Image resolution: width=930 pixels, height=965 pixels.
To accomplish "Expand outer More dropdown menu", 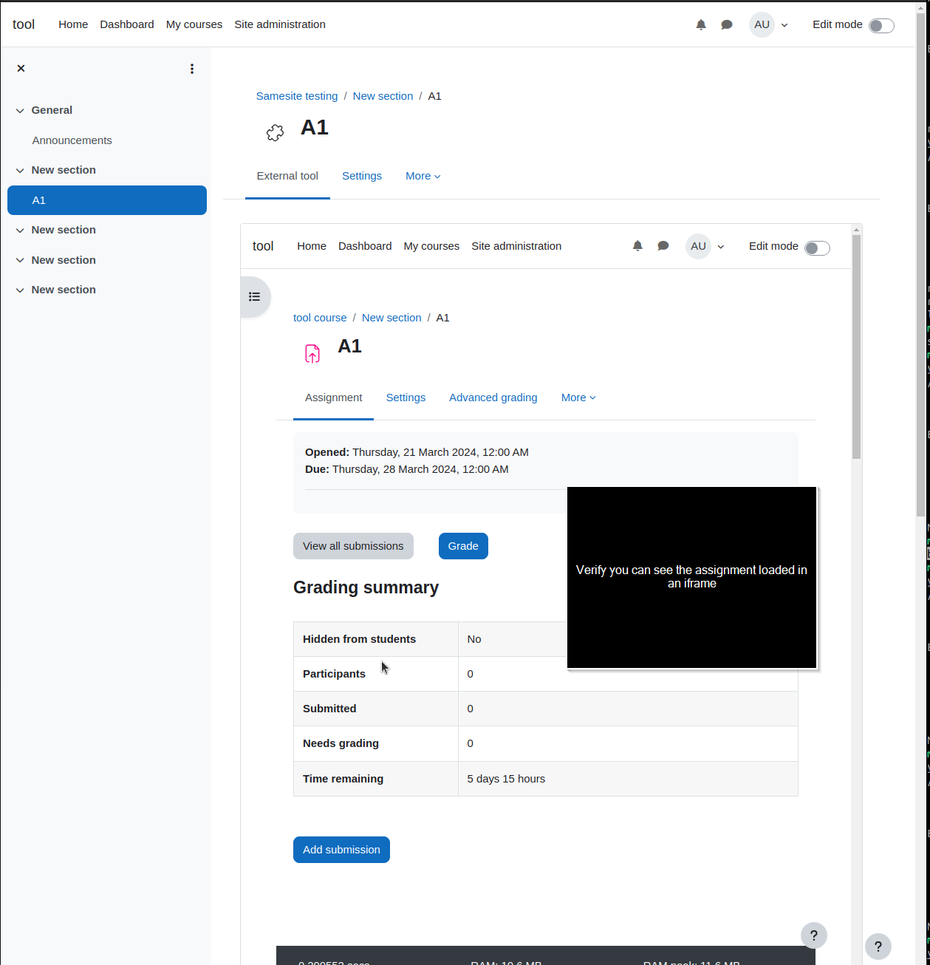I will click(x=423, y=176).
